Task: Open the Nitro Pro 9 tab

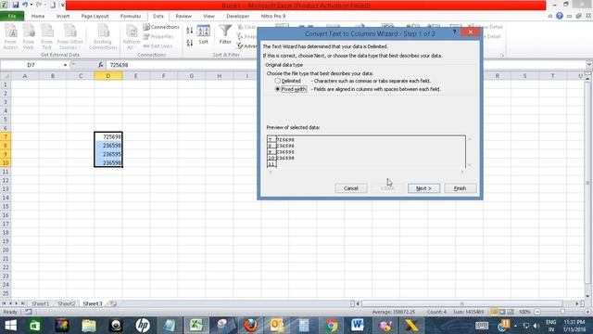Action: point(273,16)
